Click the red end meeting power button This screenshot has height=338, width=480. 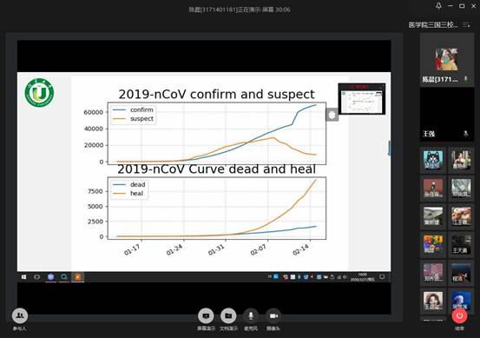(x=459, y=315)
